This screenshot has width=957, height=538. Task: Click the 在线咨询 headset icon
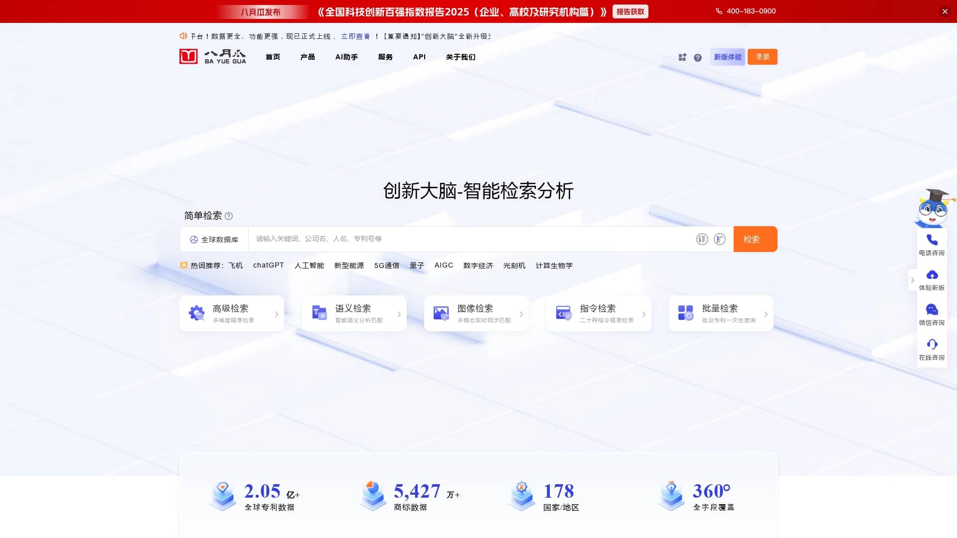(932, 344)
